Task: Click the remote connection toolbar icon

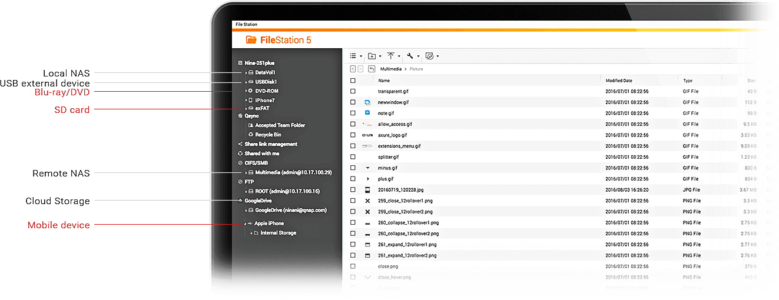Action: click(429, 56)
